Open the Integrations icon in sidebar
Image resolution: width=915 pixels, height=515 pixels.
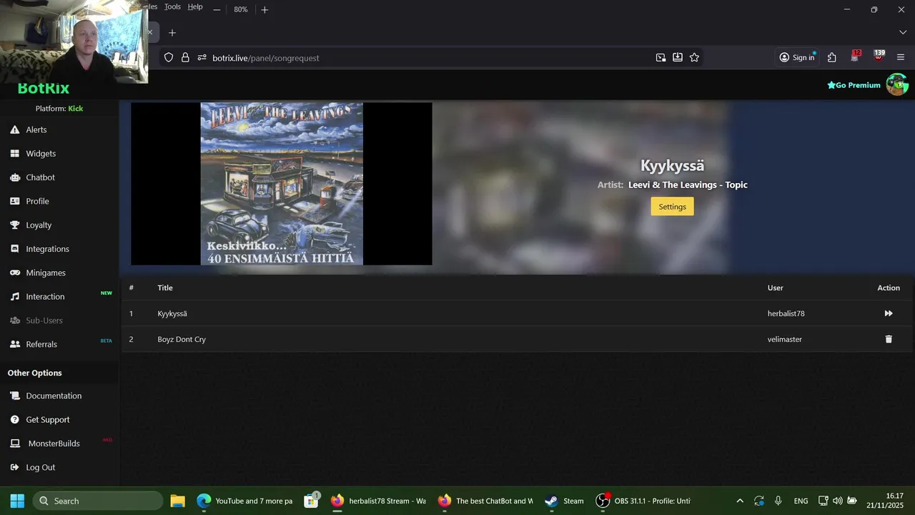(14, 249)
